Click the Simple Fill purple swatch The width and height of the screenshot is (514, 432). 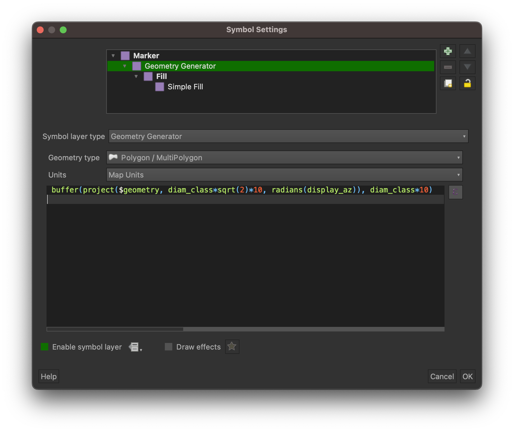160,87
